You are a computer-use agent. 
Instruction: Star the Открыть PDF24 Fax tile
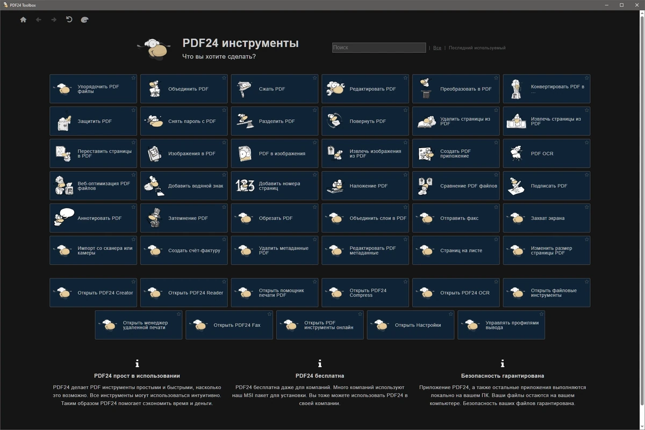tap(270, 314)
